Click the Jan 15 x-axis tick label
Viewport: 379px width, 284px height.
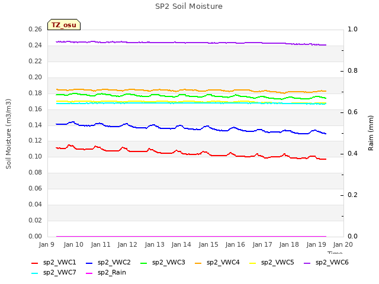[208, 244]
